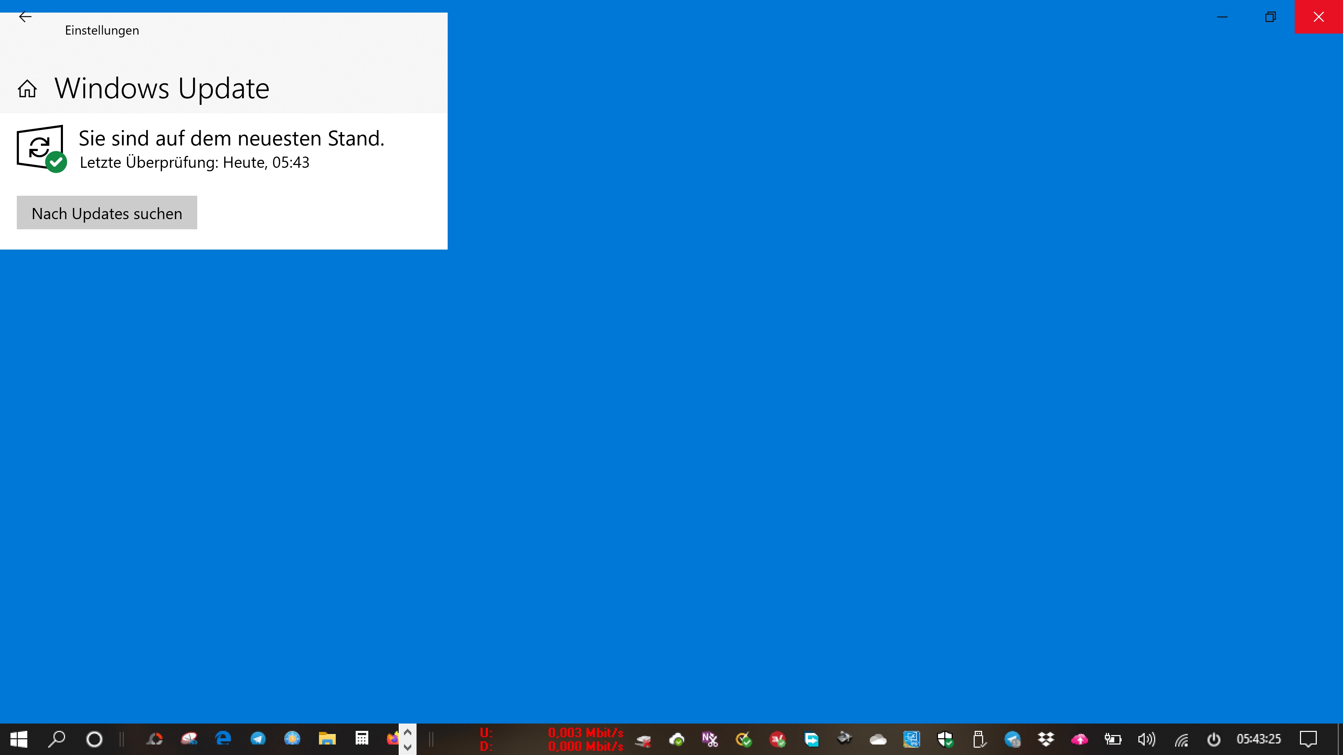Screen dimensions: 1343x755
Task: Open Dropbox tray icon
Action: pos(1046,739)
